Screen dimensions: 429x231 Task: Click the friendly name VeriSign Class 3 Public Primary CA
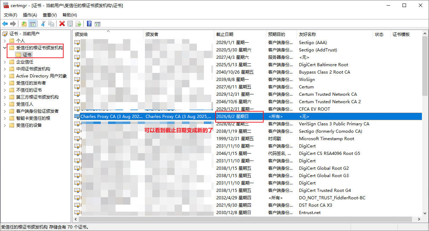pos(334,124)
